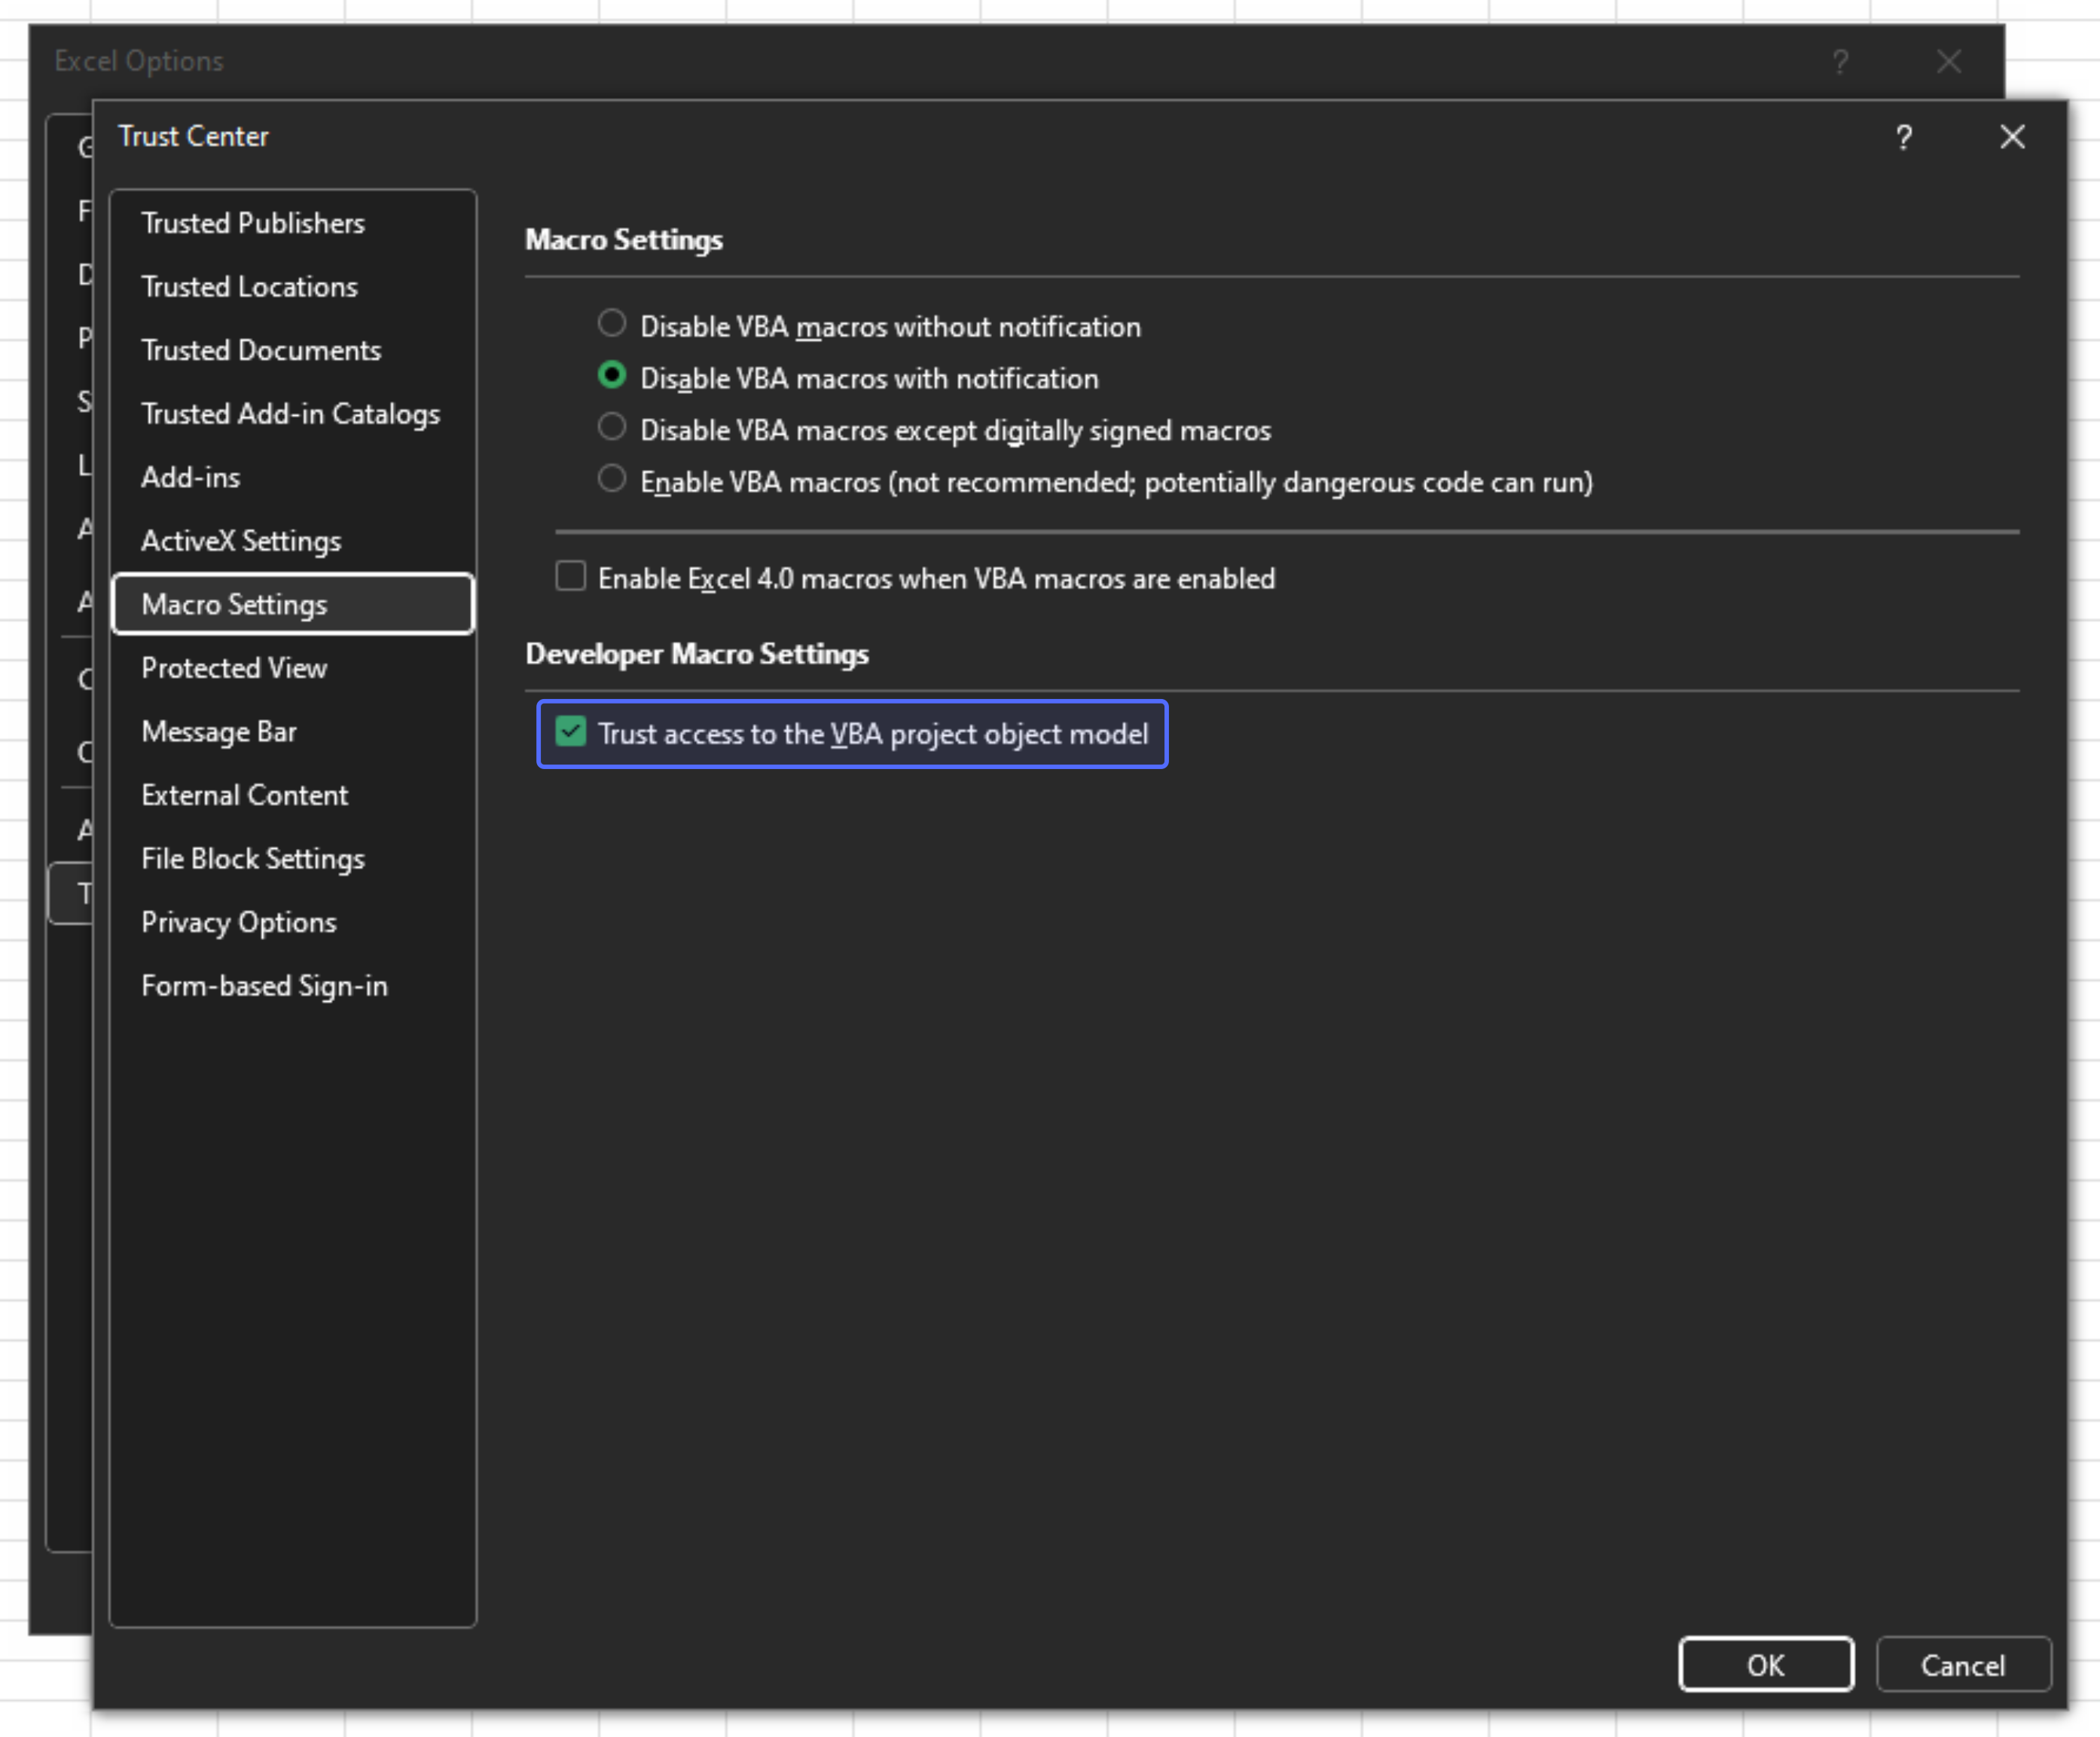
Task: Select Disable VBA macros without notification
Action: coord(612,324)
